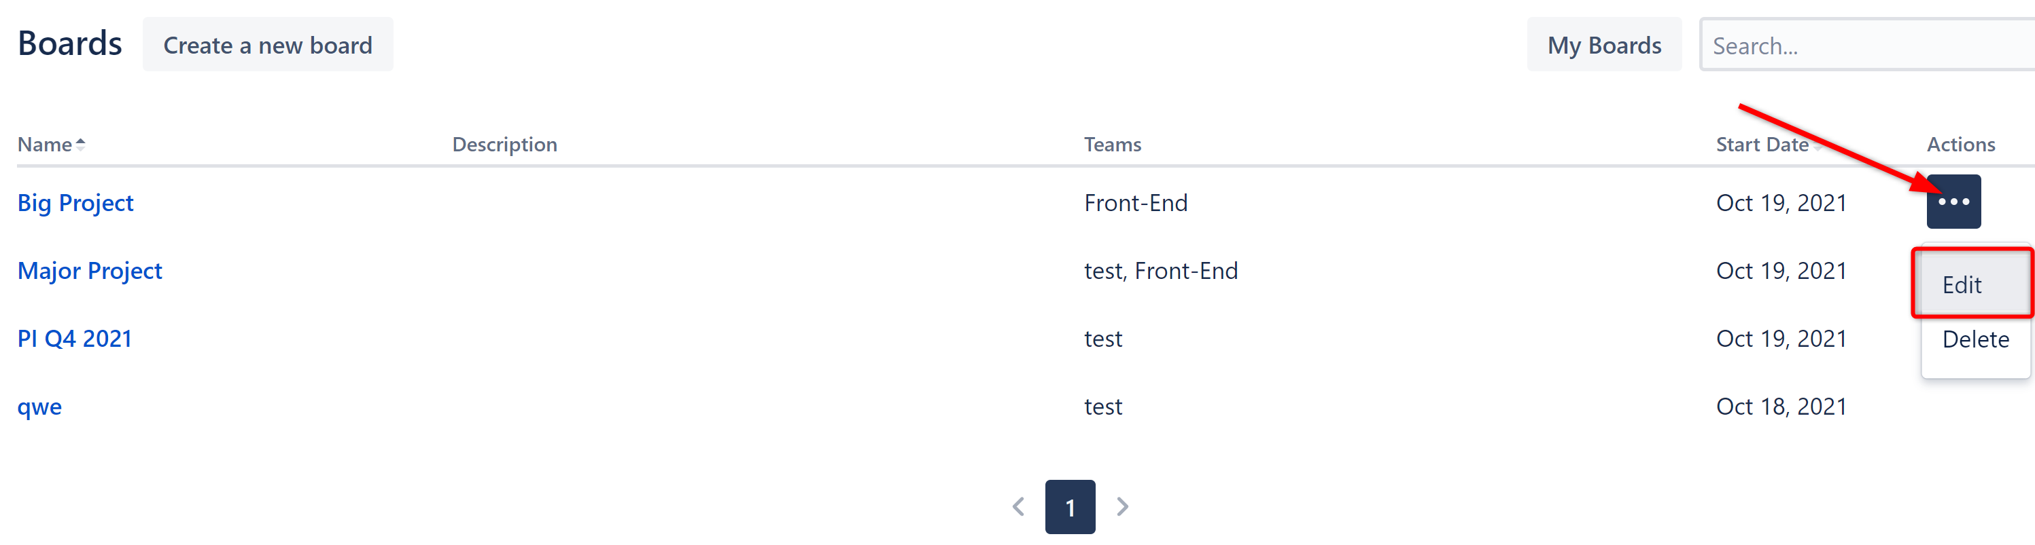Toggle the My Boards filter button
Viewport: 2035px width, 545px height.
click(x=1603, y=45)
